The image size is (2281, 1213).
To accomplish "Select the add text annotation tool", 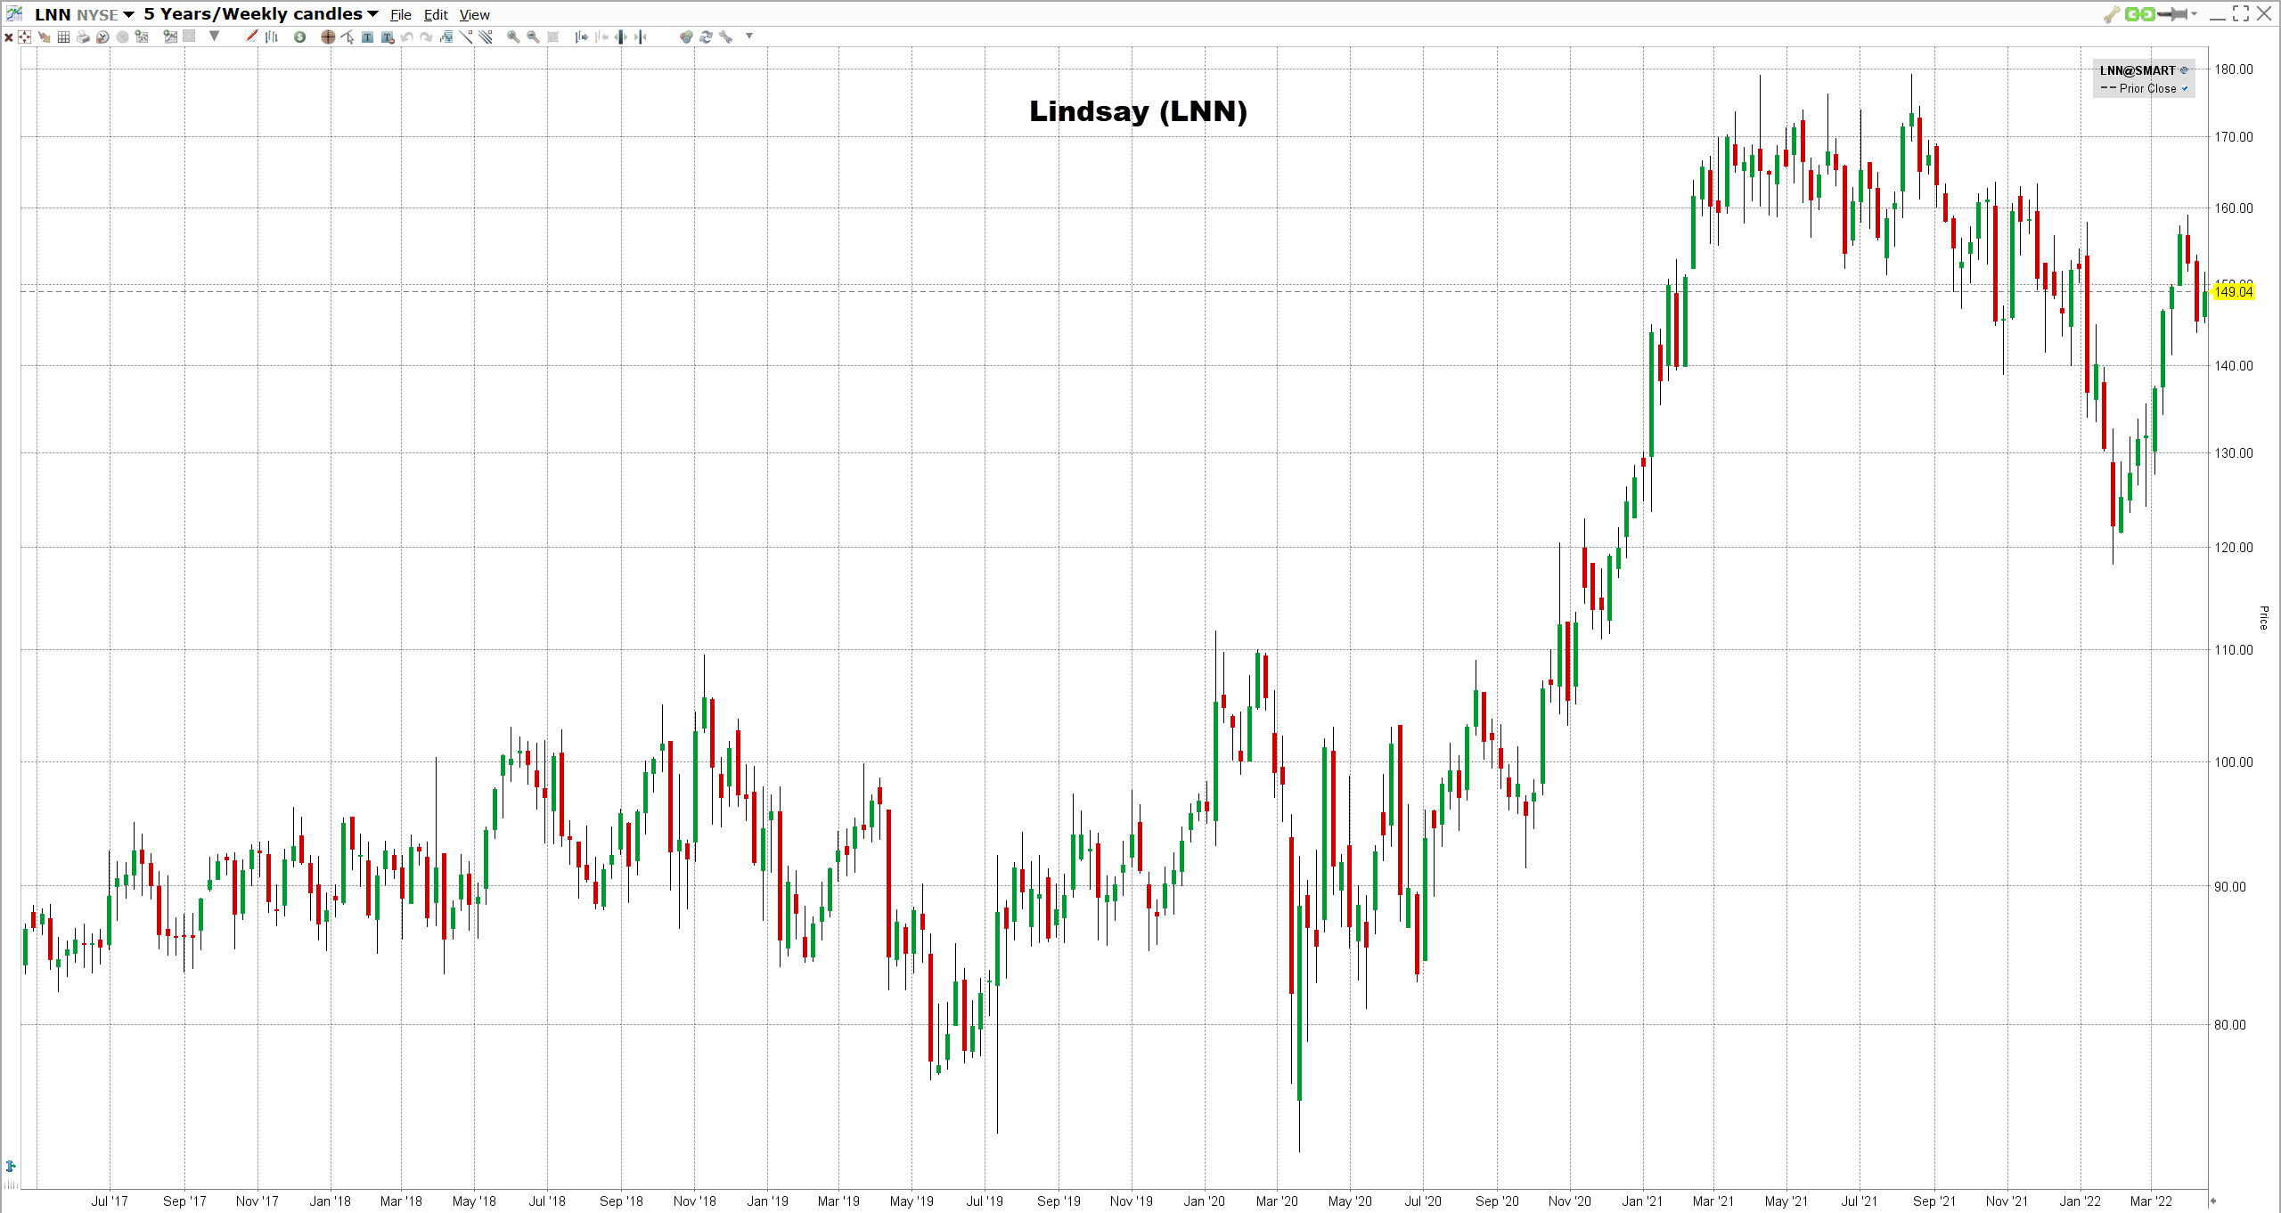I will pos(367,37).
